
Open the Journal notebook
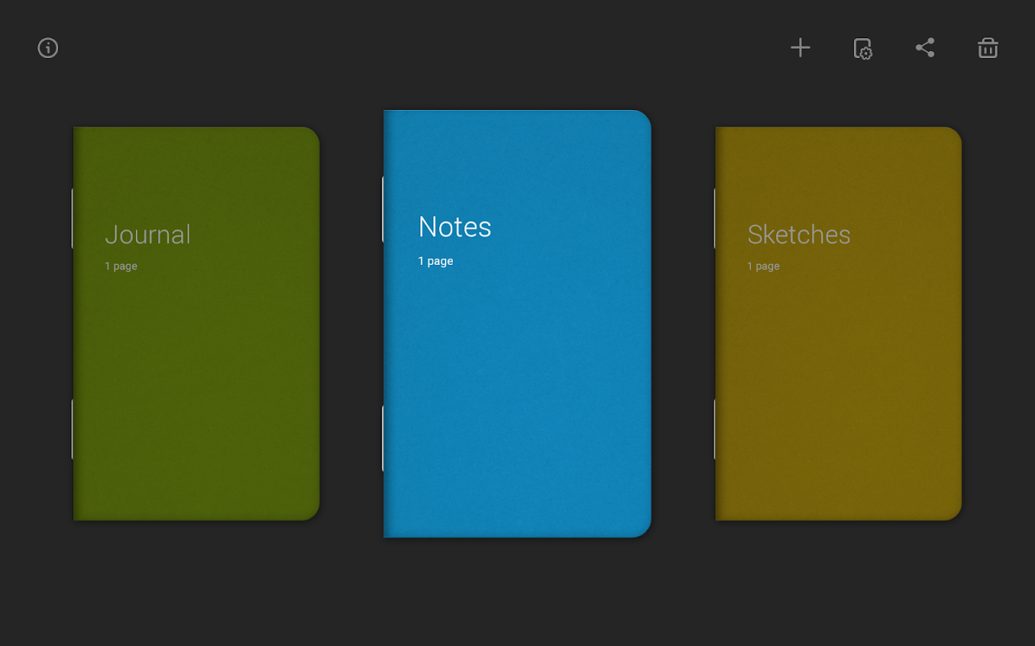click(196, 323)
